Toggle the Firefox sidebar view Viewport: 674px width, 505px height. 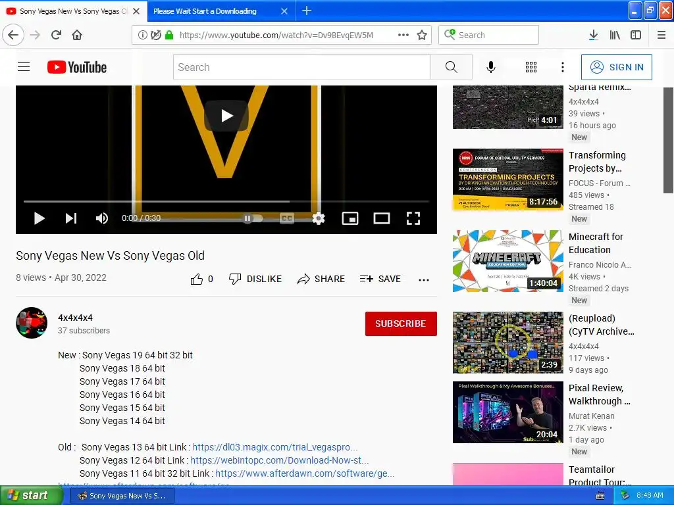pyautogui.click(x=636, y=35)
